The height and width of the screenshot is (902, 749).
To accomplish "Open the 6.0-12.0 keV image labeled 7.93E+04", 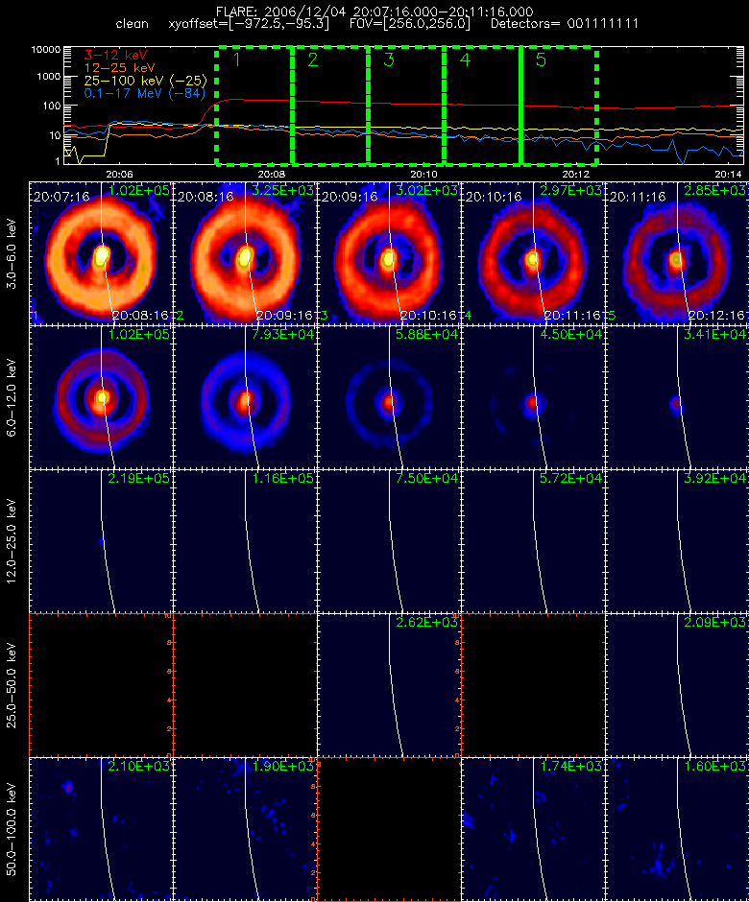I will [x=245, y=397].
